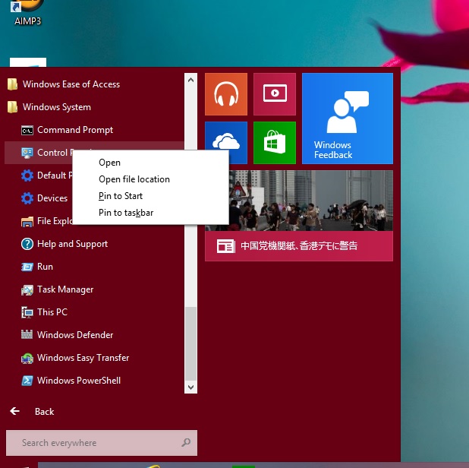Click the This PC icon
The height and width of the screenshot is (468, 469).
point(27,312)
